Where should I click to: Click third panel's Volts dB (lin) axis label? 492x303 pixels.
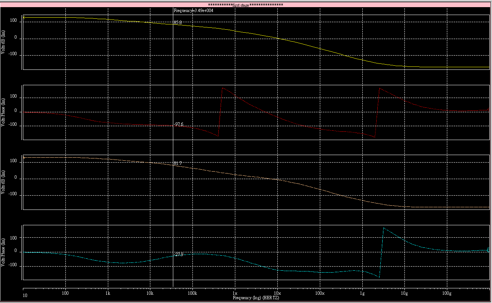[4, 182]
